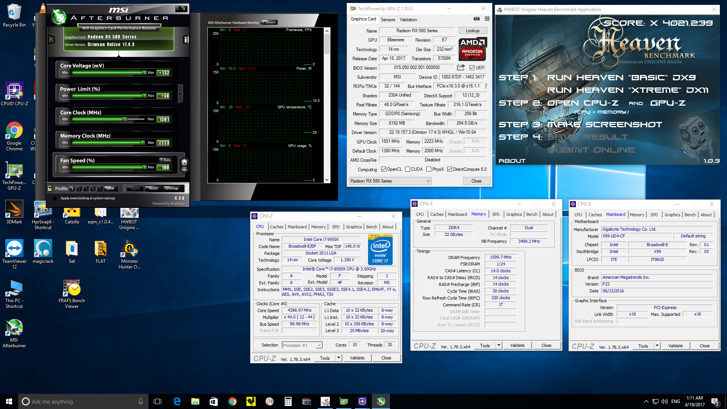The height and width of the screenshot is (409, 727).
Task: Open TechPowerUp GPU-Z desktop shortcut
Action: pyautogui.click(x=14, y=176)
